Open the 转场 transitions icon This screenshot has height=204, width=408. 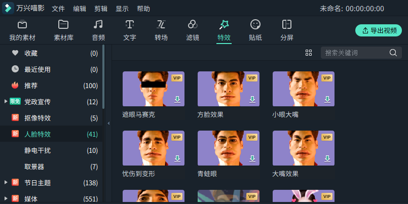point(161,24)
